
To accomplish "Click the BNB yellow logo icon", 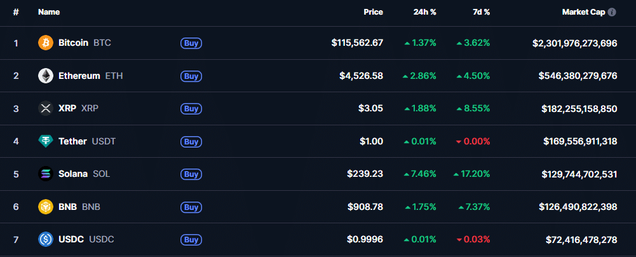I will coord(46,207).
